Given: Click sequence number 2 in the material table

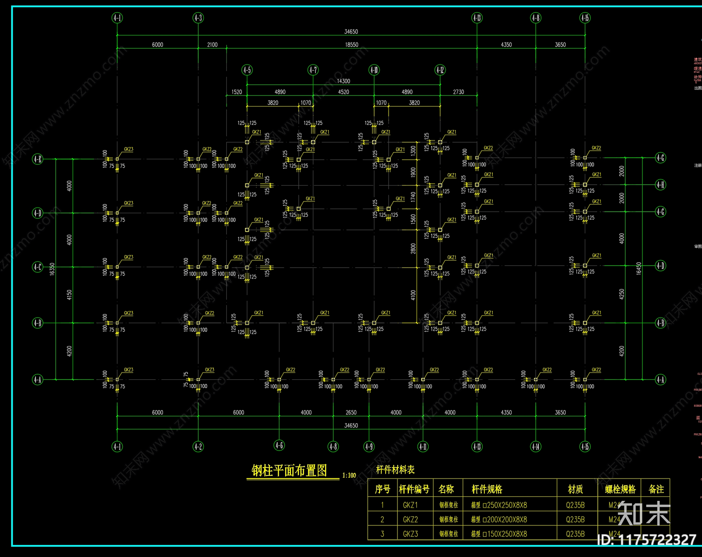Looking at the screenshot, I should pyautogui.click(x=382, y=520).
